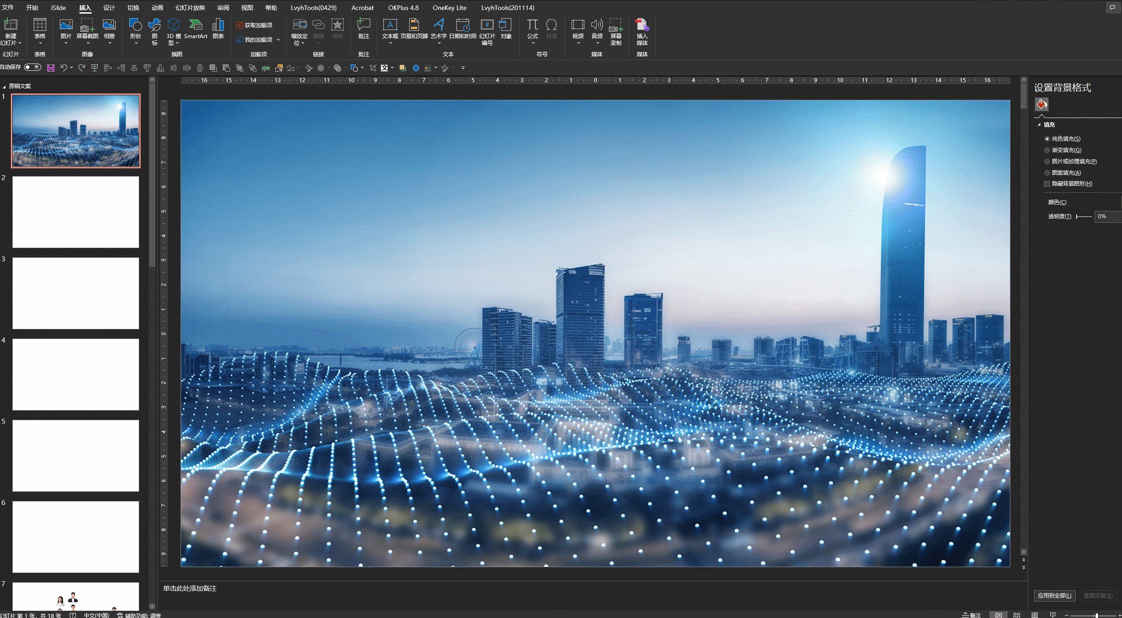Expand 我的加载项 dropdown arrow
1122x618 pixels.
[278, 40]
